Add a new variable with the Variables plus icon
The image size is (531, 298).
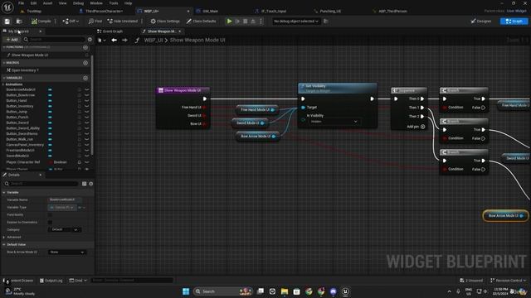coord(85,78)
